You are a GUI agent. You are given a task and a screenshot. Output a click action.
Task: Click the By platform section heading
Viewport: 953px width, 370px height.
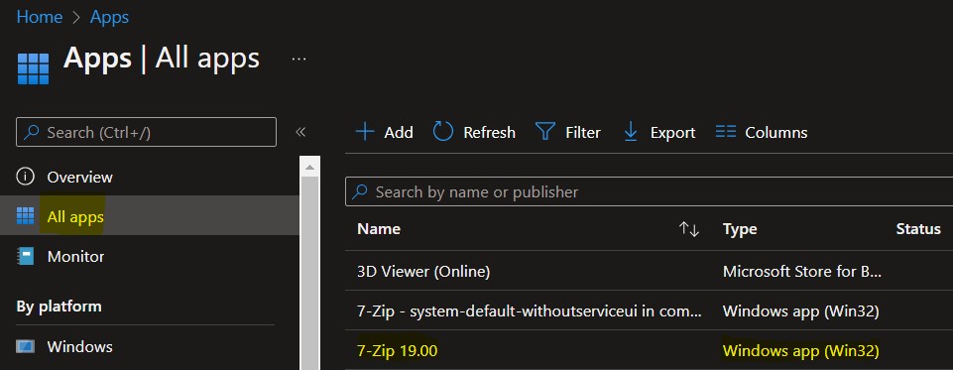tap(59, 307)
